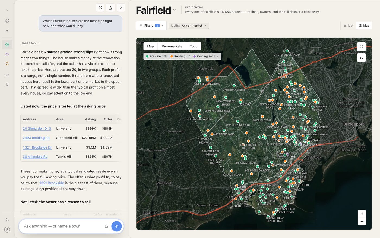Open the trend chart sidebar icon
The width and height of the screenshot is (380, 238).
coord(7,75)
